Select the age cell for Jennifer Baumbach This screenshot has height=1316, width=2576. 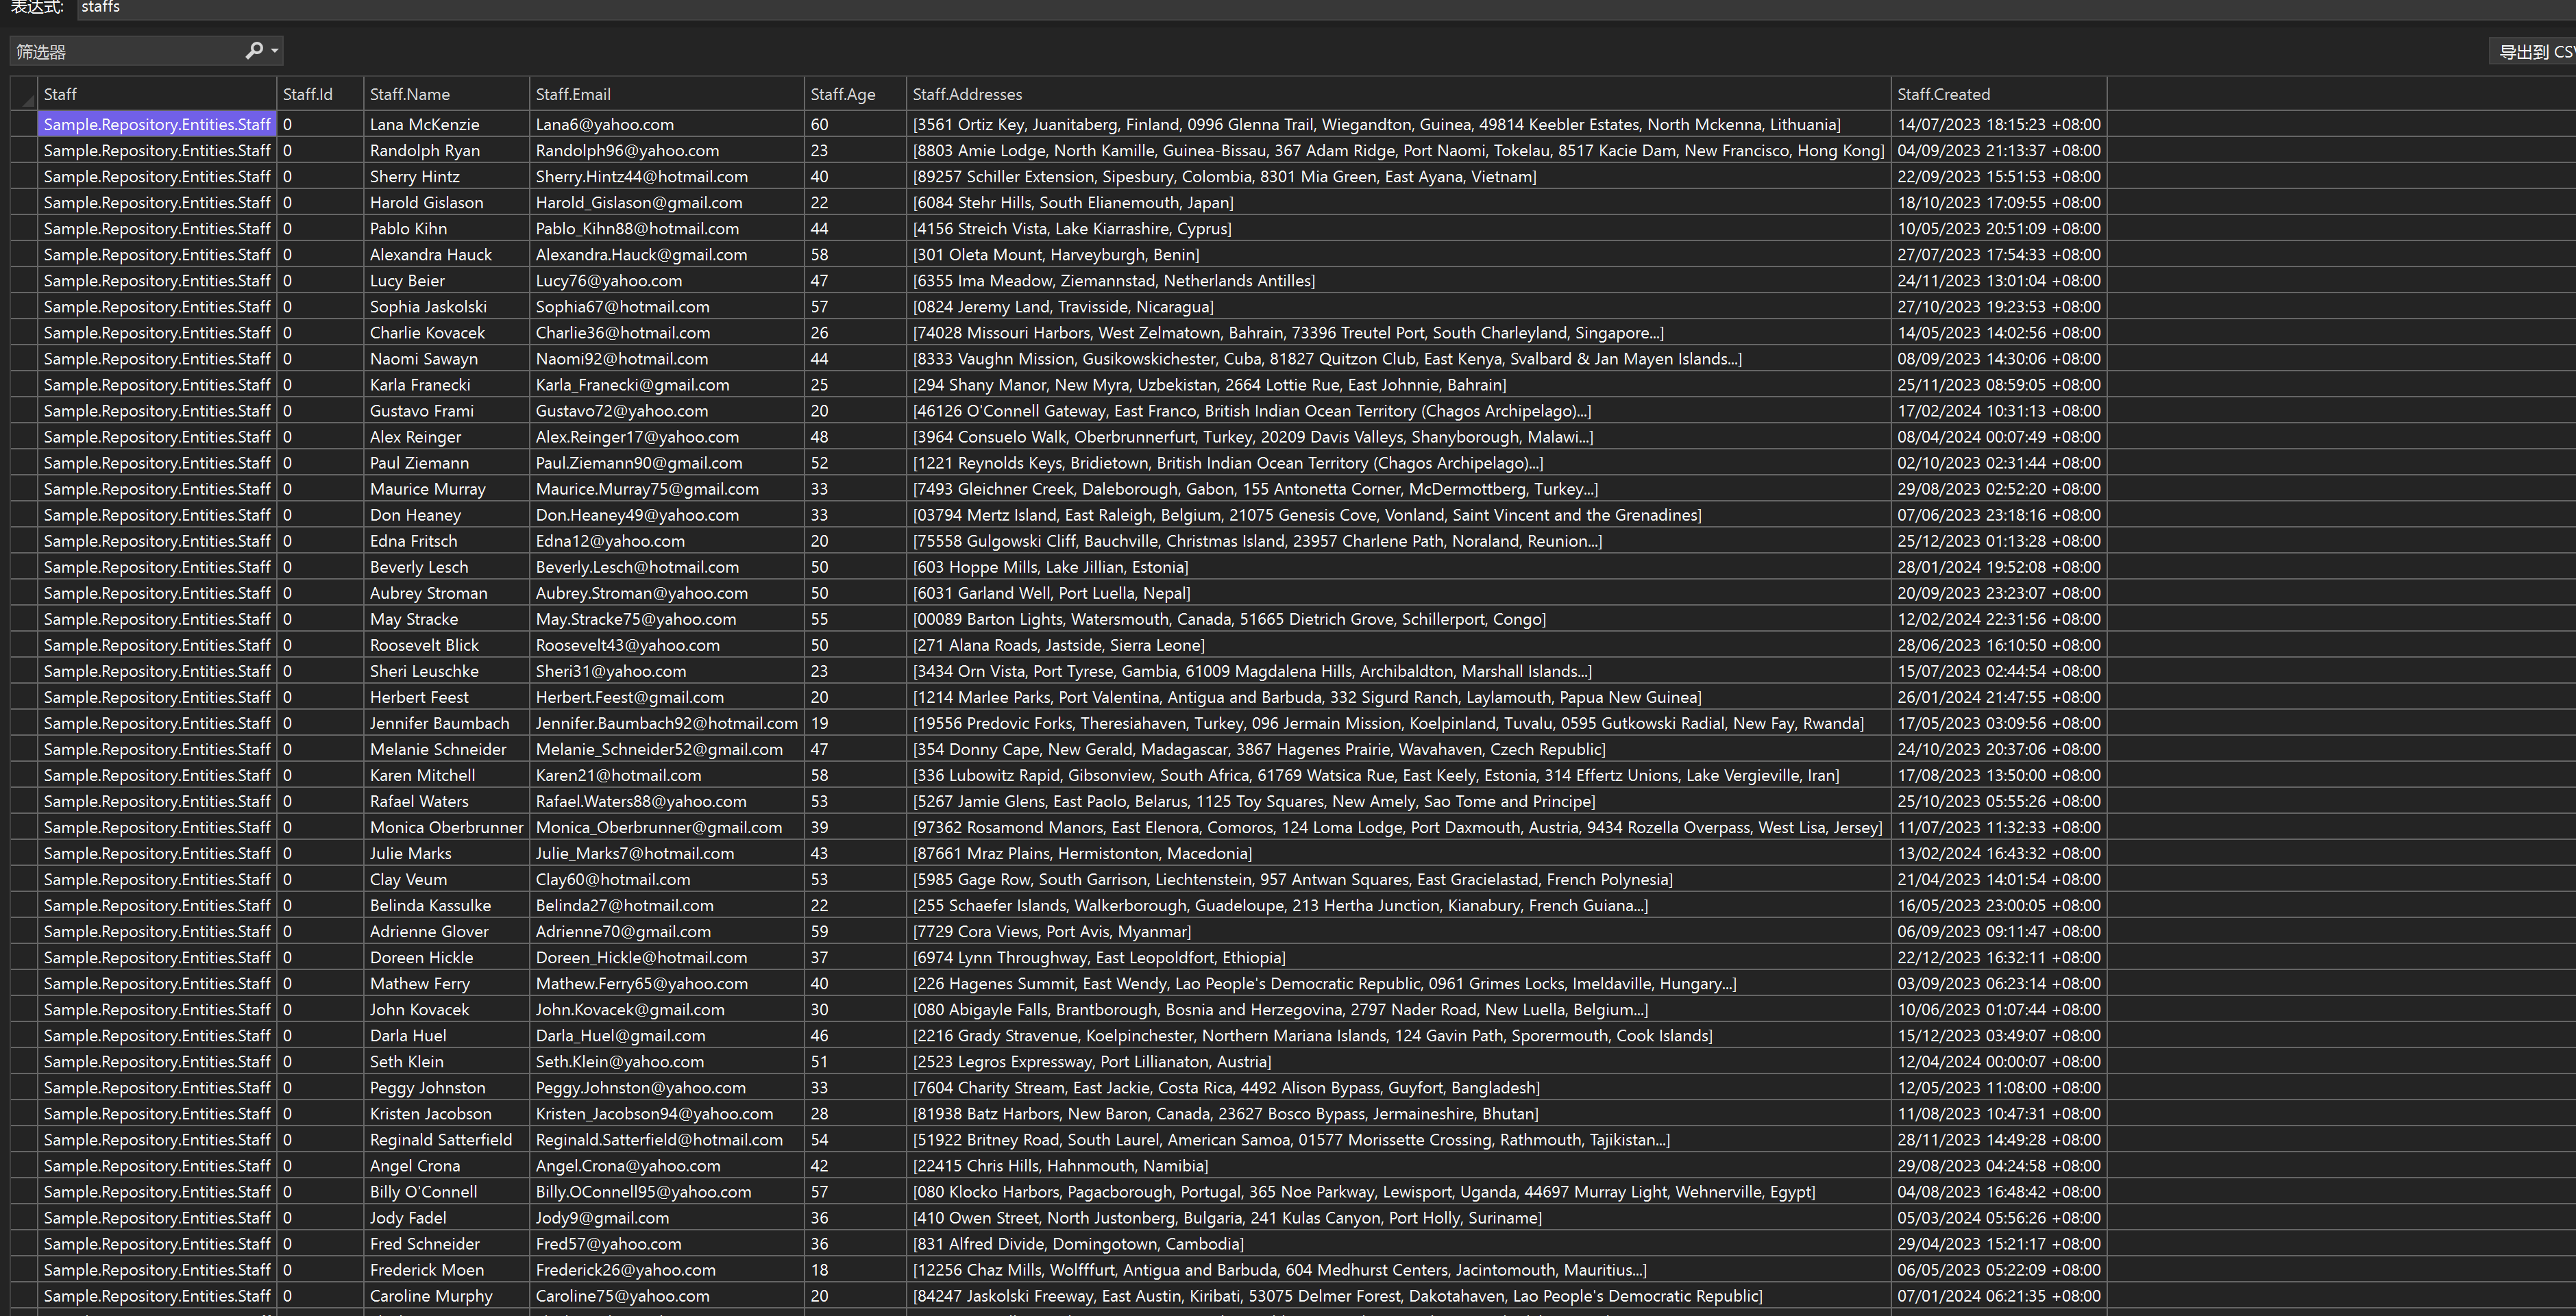point(855,722)
